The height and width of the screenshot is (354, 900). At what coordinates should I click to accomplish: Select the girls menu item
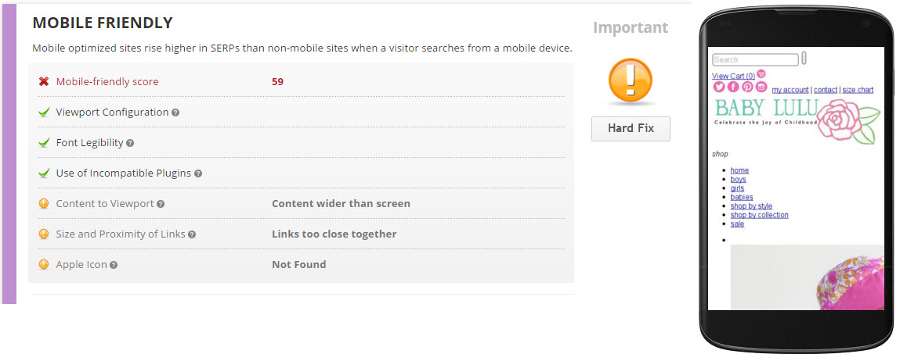(x=737, y=188)
